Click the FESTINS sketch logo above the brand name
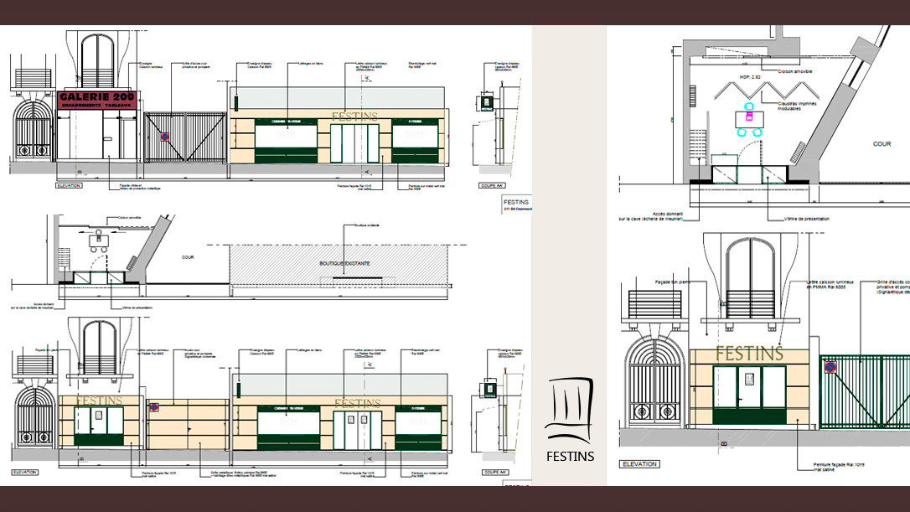This screenshot has width=910, height=512. click(569, 411)
